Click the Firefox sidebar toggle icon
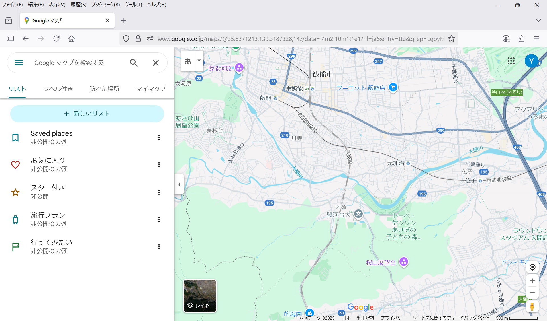 pos(10,38)
